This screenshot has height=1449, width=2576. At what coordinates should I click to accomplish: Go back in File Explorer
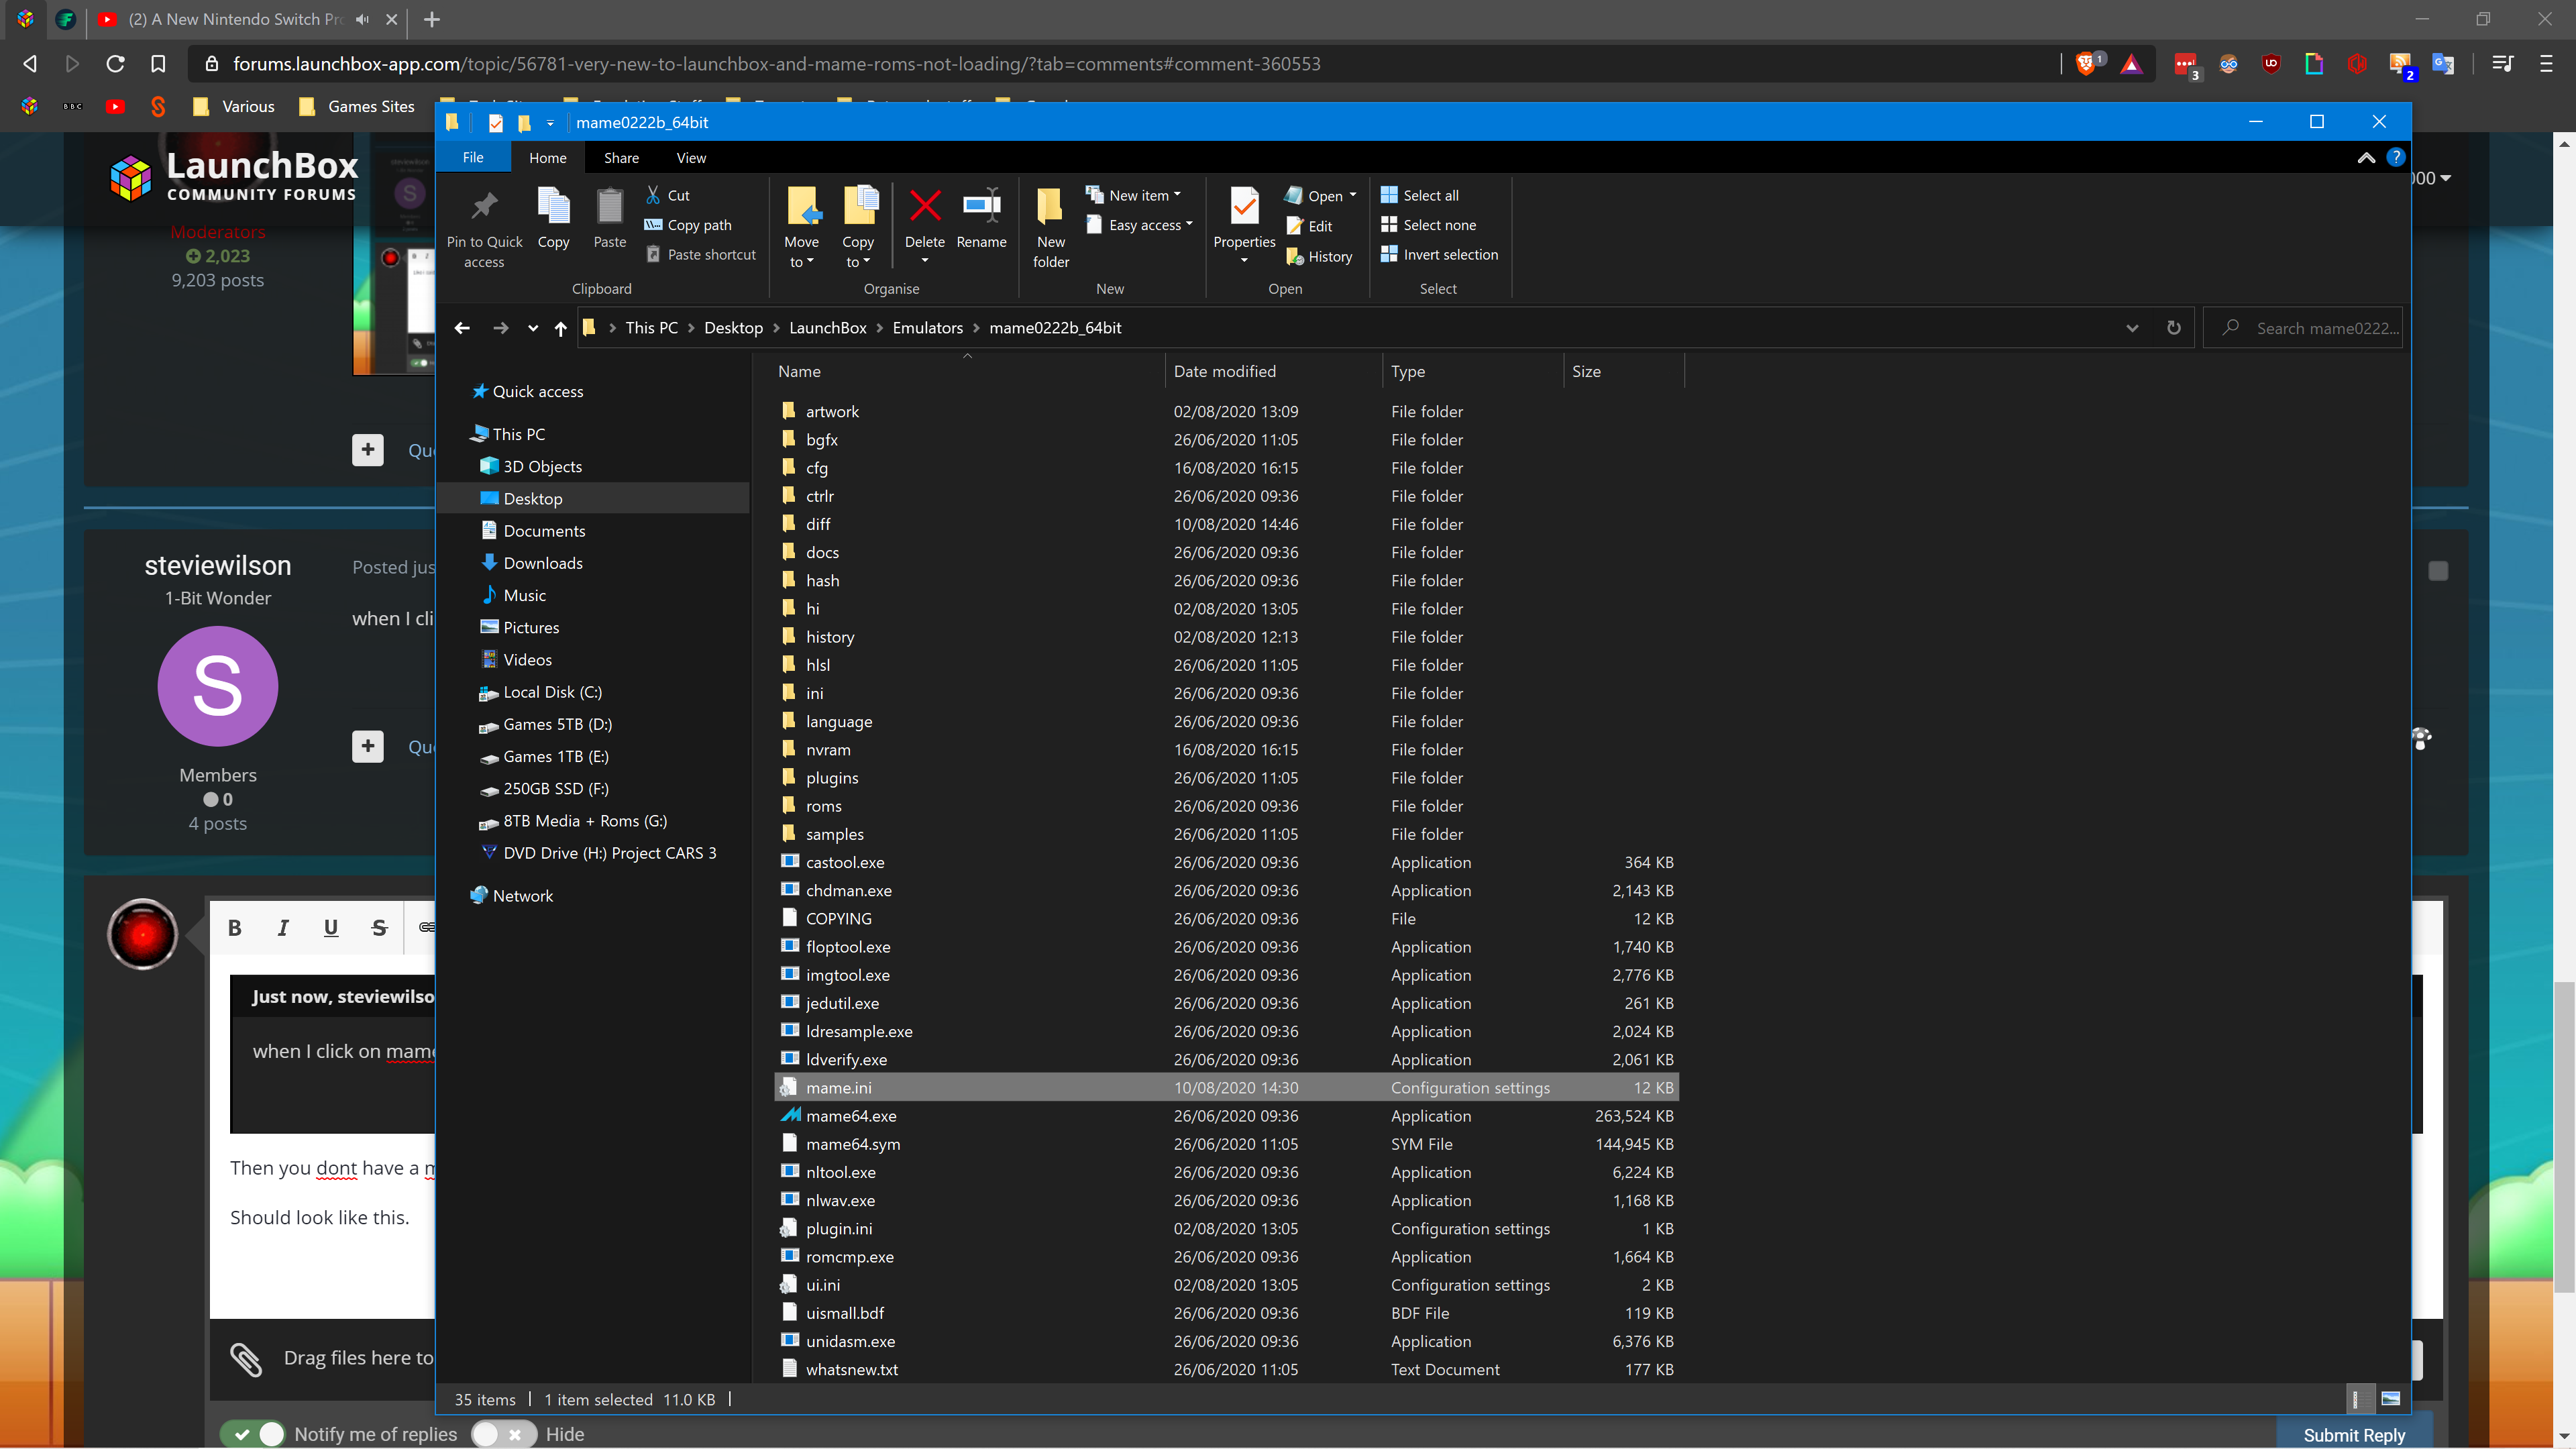point(462,328)
